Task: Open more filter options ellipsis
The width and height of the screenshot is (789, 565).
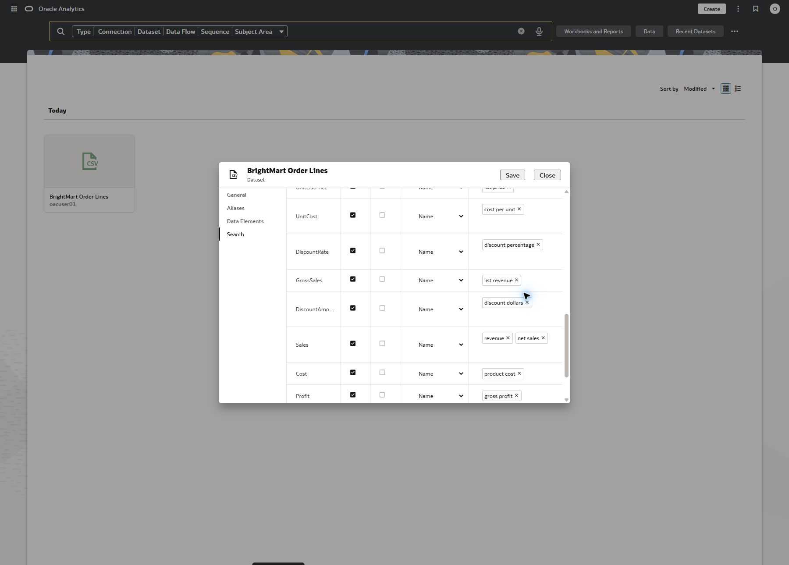Action: 735,31
